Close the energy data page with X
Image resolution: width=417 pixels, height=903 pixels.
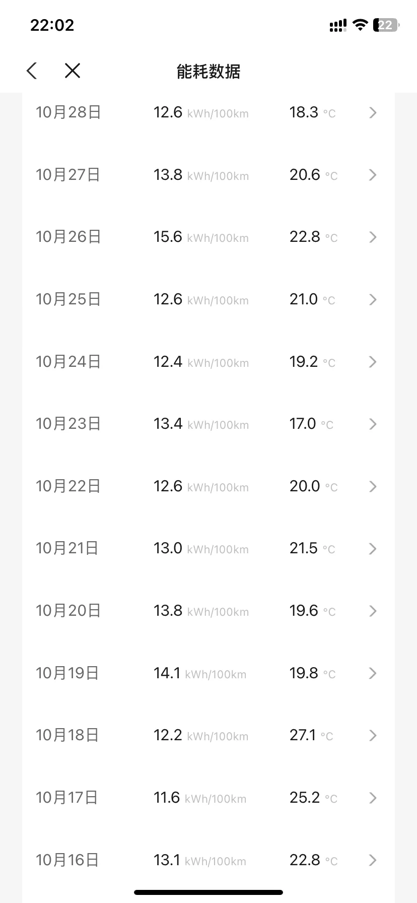coord(73,71)
